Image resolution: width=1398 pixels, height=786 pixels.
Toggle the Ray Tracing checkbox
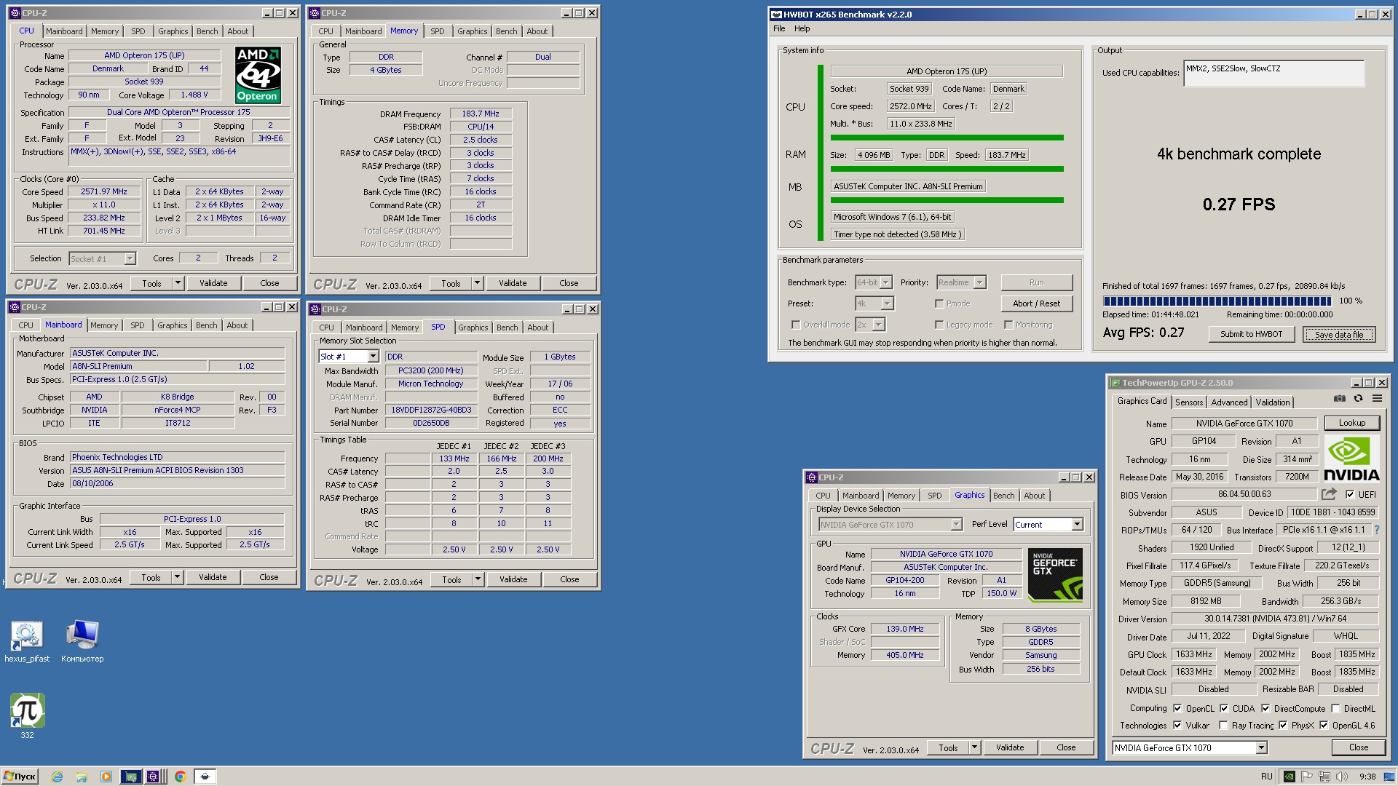click(1224, 725)
